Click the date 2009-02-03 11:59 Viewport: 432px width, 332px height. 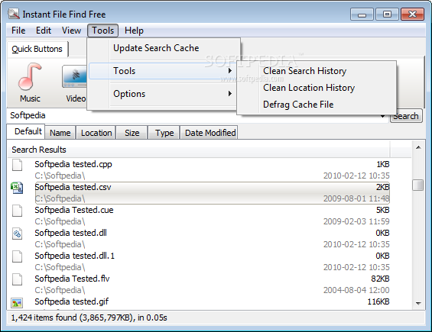click(x=356, y=221)
